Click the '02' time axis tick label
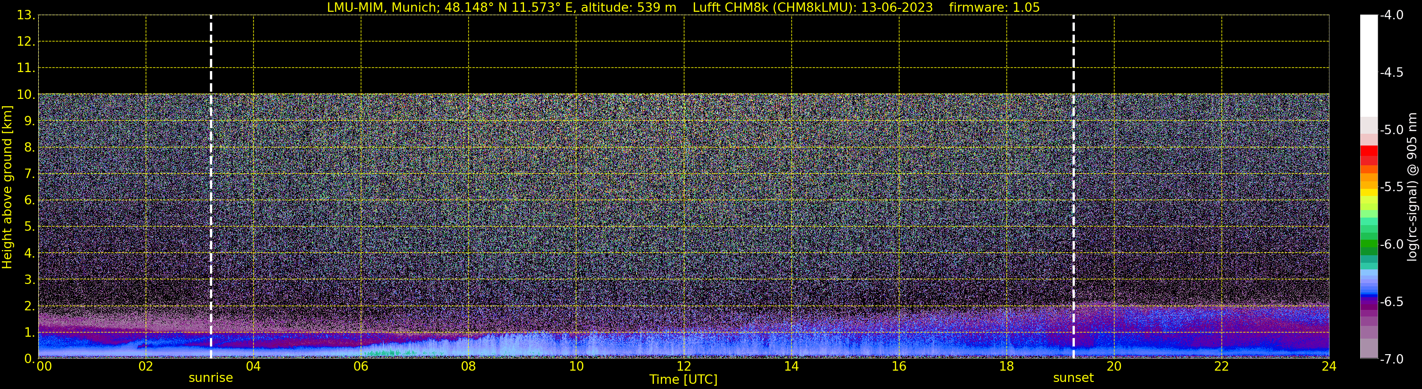This screenshot has width=1422, height=389. pyautogui.click(x=146, y=366)
